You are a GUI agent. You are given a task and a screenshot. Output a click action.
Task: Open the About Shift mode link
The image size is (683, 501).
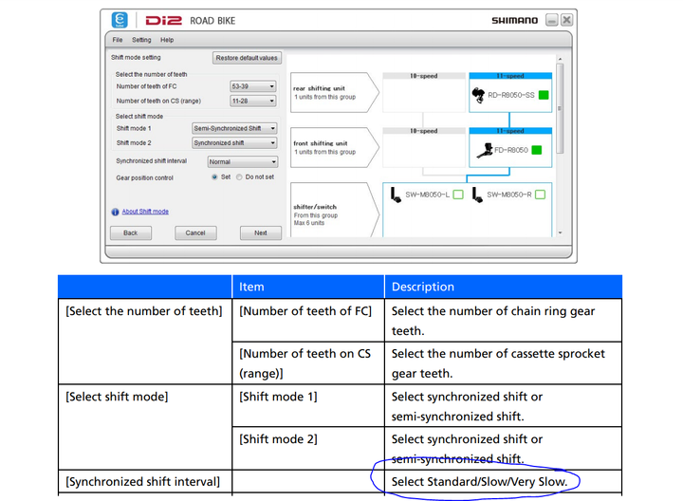(x=145, y=212)
